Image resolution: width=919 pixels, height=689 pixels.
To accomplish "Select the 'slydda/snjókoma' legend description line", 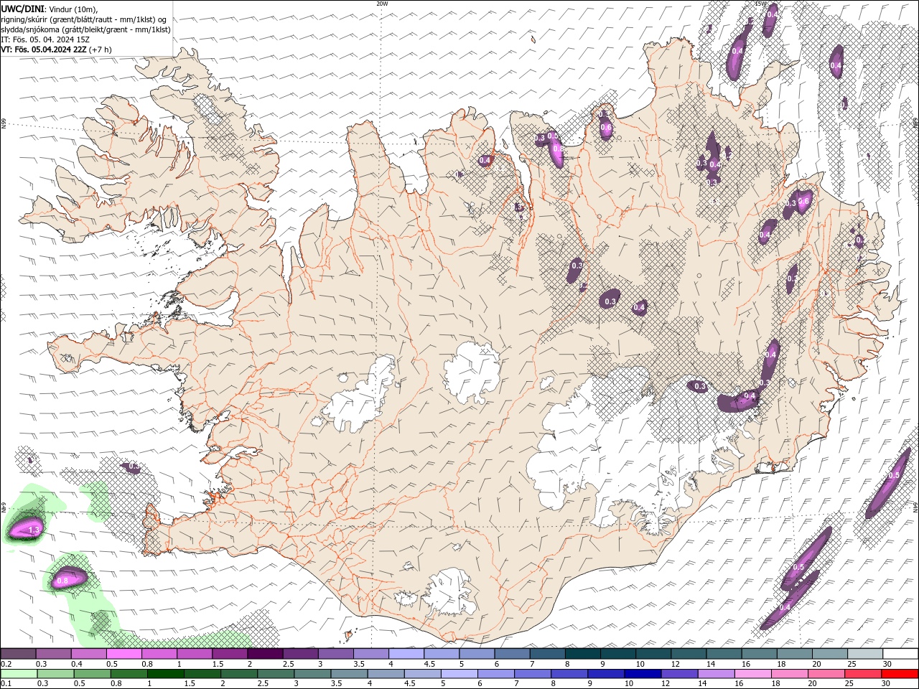I will (x=86, y=29).
